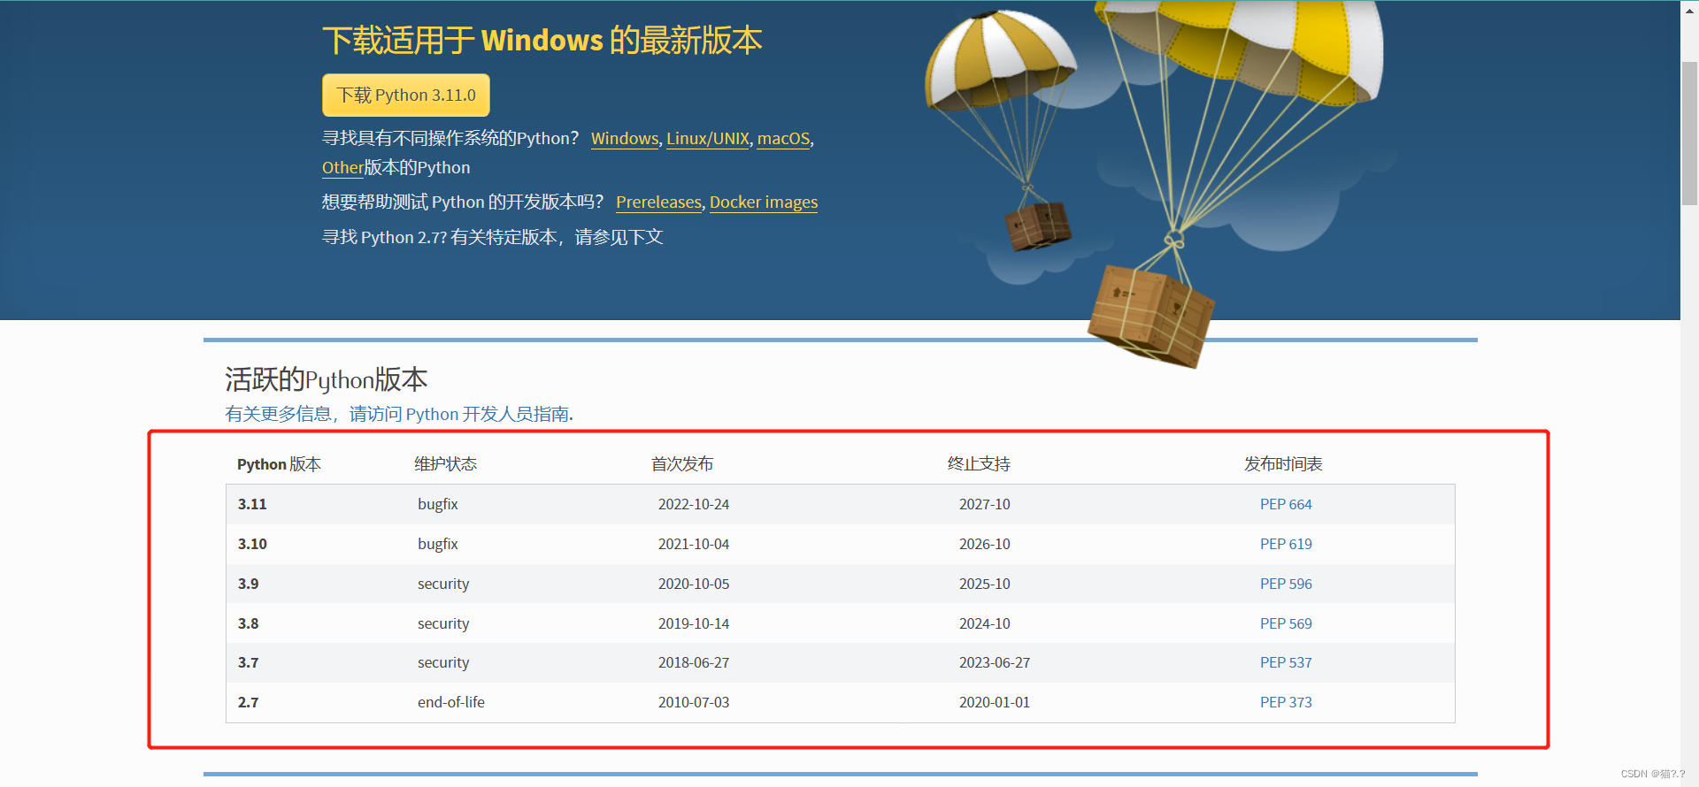Image resolution: width=1699 pixels, height=787 pixels.
Task: Open the Windows download link
Action: 625,139
